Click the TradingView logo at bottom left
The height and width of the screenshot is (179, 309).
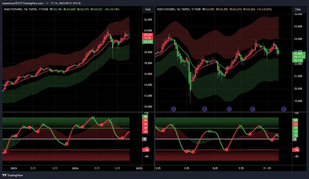13,175
